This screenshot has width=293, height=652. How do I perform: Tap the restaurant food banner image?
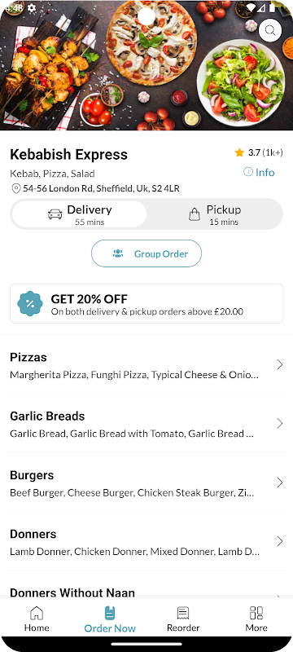[x=146, y=65]
